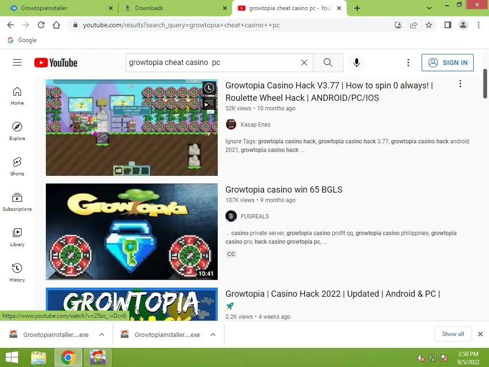Open Growtopia Casino Hack V3.77 video title

click(329, 91)
